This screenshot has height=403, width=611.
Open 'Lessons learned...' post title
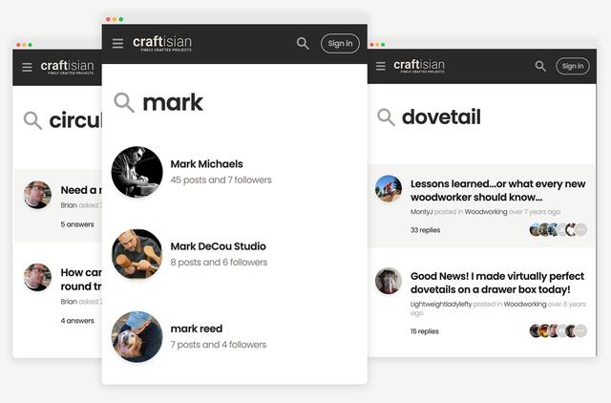(x=497, y=190)
